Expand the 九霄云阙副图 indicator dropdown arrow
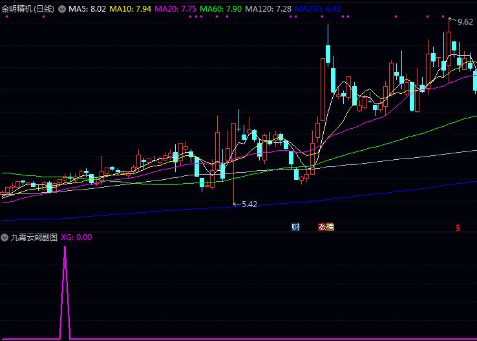477x341 pixels. point(5,237)
